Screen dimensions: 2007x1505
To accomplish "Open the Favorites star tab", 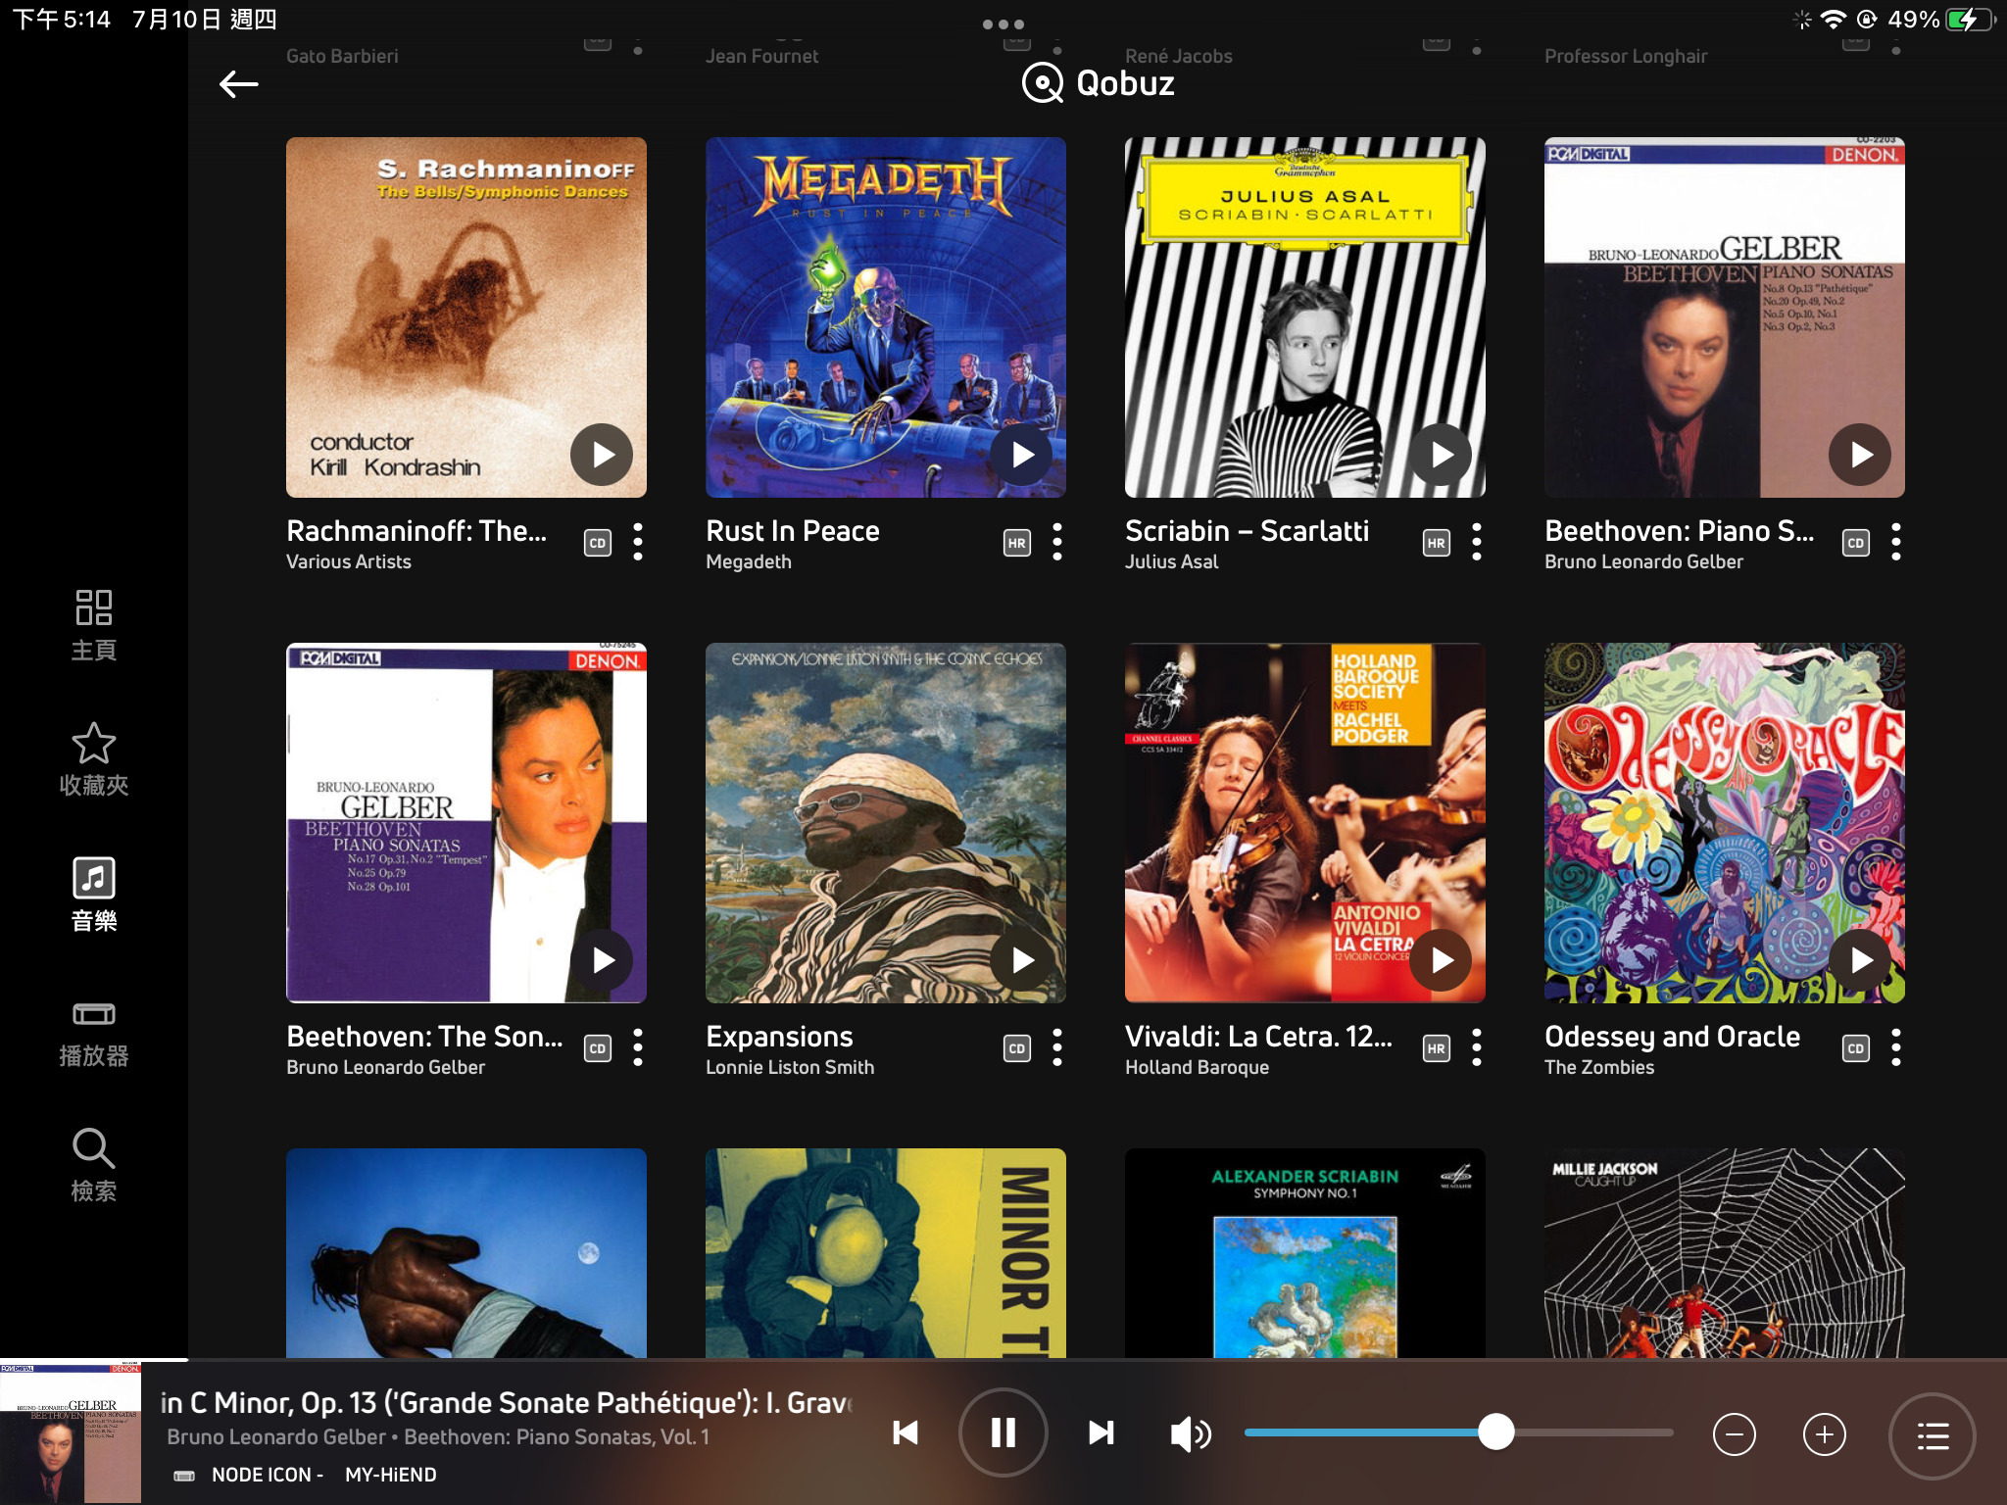I will click(x=94, y=759).
